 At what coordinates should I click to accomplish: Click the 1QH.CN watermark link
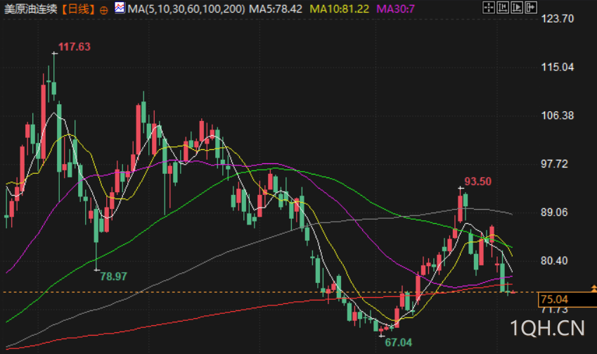click(547, 328)
